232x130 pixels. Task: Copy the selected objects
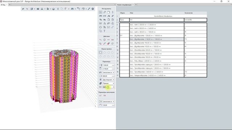[62, 9]
